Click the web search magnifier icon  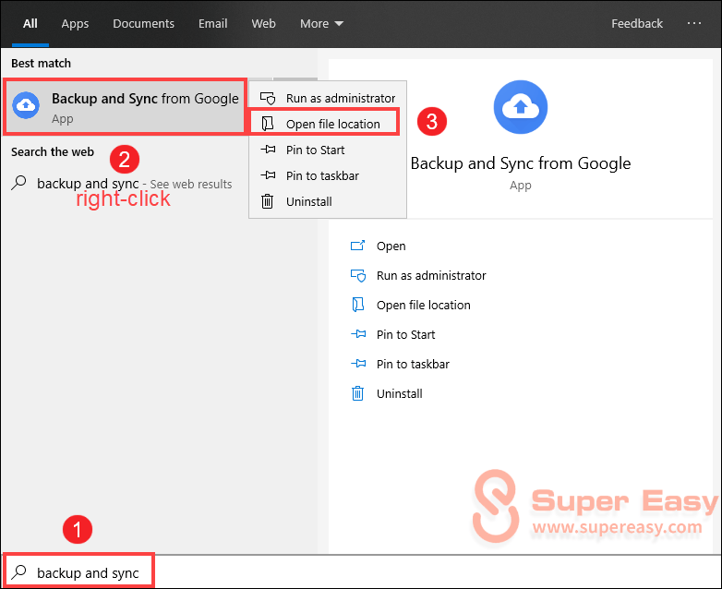[x=18, y=183]
